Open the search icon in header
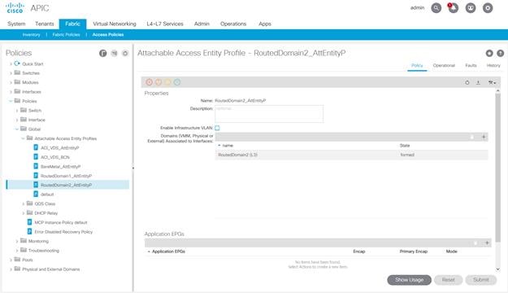Viewport: 508px width, 293px height. pos(436,8)
